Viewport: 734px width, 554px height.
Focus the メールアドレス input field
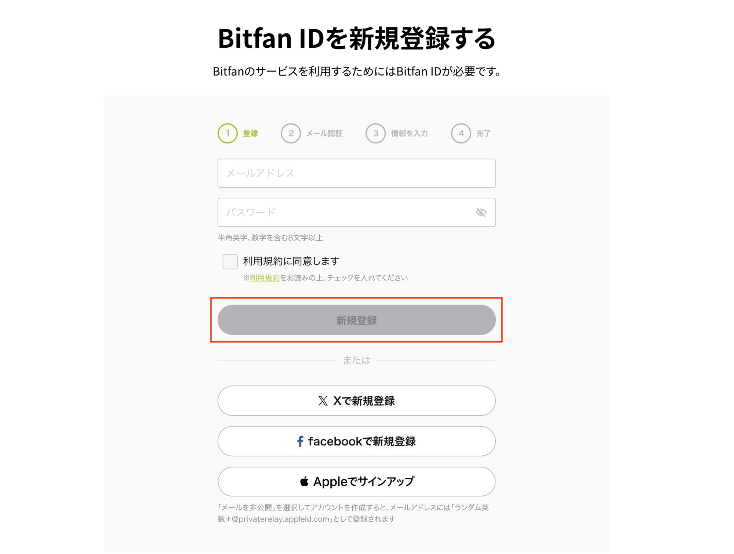356,173
